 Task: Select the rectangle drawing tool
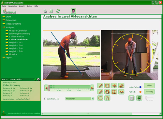pos(107,86)
